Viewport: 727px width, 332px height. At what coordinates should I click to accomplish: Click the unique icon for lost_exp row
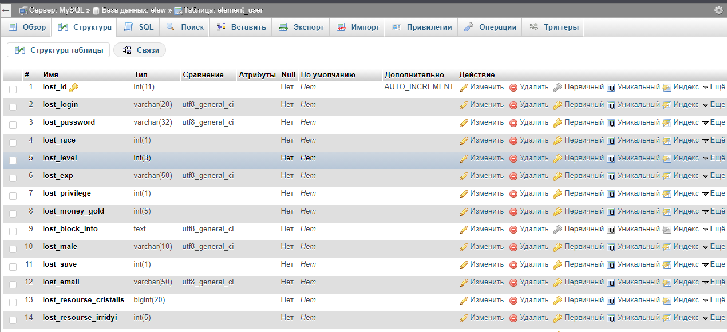point(611,176)
